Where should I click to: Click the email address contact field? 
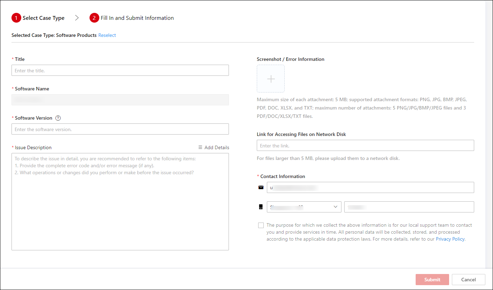click(x=370, y=187)
